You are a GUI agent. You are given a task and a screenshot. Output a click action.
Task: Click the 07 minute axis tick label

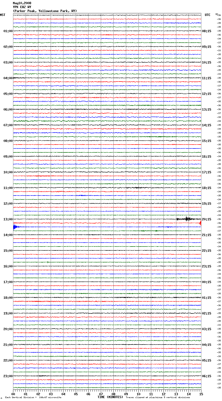click(x=101, y=394)
